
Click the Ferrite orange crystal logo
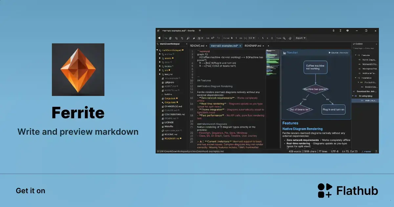pyautogui.click(x=78, y=70)
